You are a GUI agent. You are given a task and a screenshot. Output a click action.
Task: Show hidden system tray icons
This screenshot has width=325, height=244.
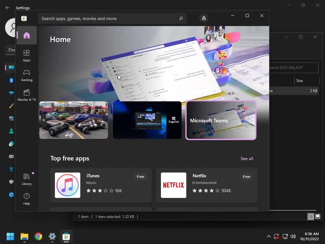point(269,236)
